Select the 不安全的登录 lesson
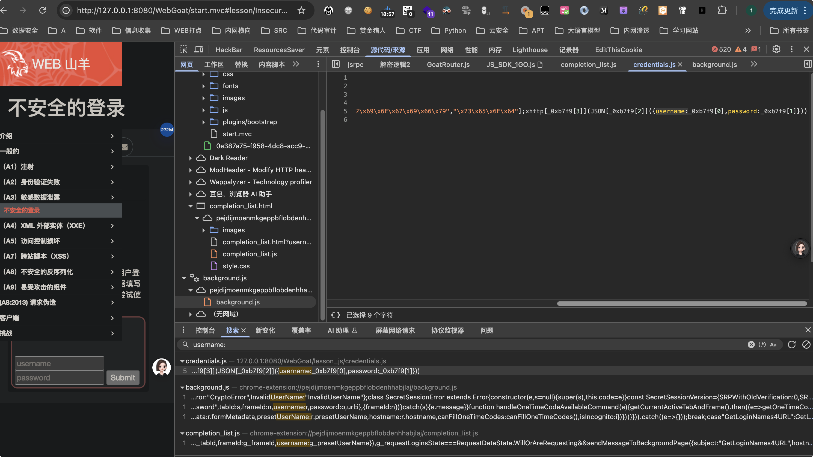 coord(61,210)
